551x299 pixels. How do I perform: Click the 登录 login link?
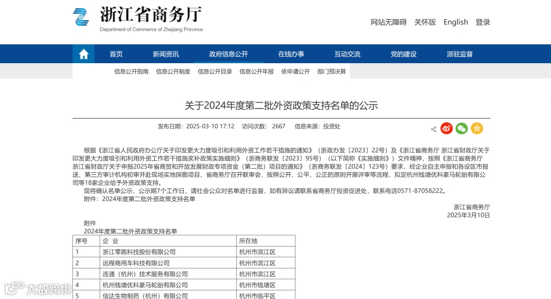pos(483,22)
